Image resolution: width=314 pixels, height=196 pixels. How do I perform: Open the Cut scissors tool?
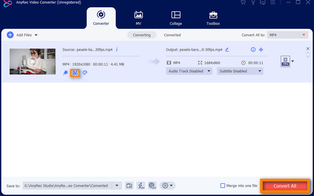pyautogui.click(x=75, y=73)
